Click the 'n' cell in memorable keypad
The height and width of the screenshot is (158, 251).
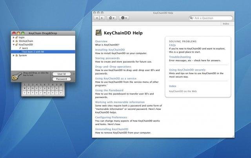(29, 93)
